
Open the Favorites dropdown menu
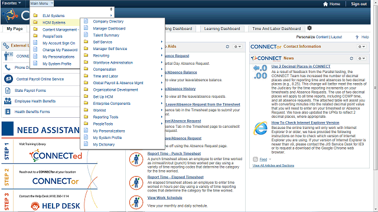click(12, 3)
